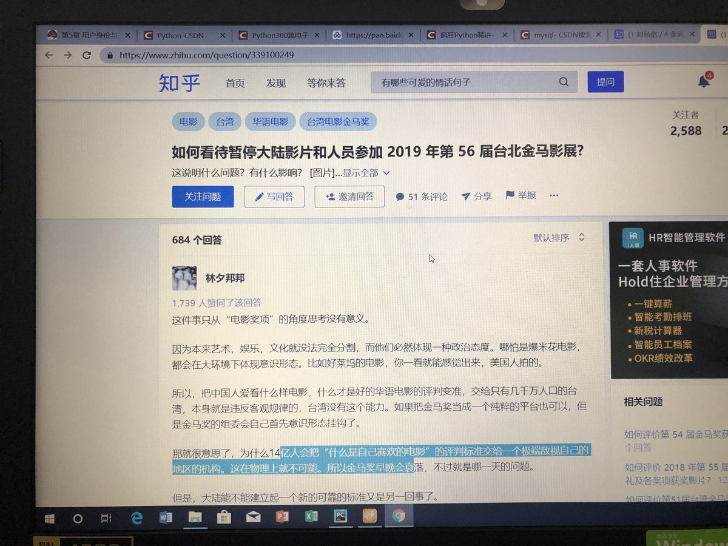This screenshot has height=546, width=728.
Task: Open author 林夕邦邦 profile name
Action: [225, 278]
